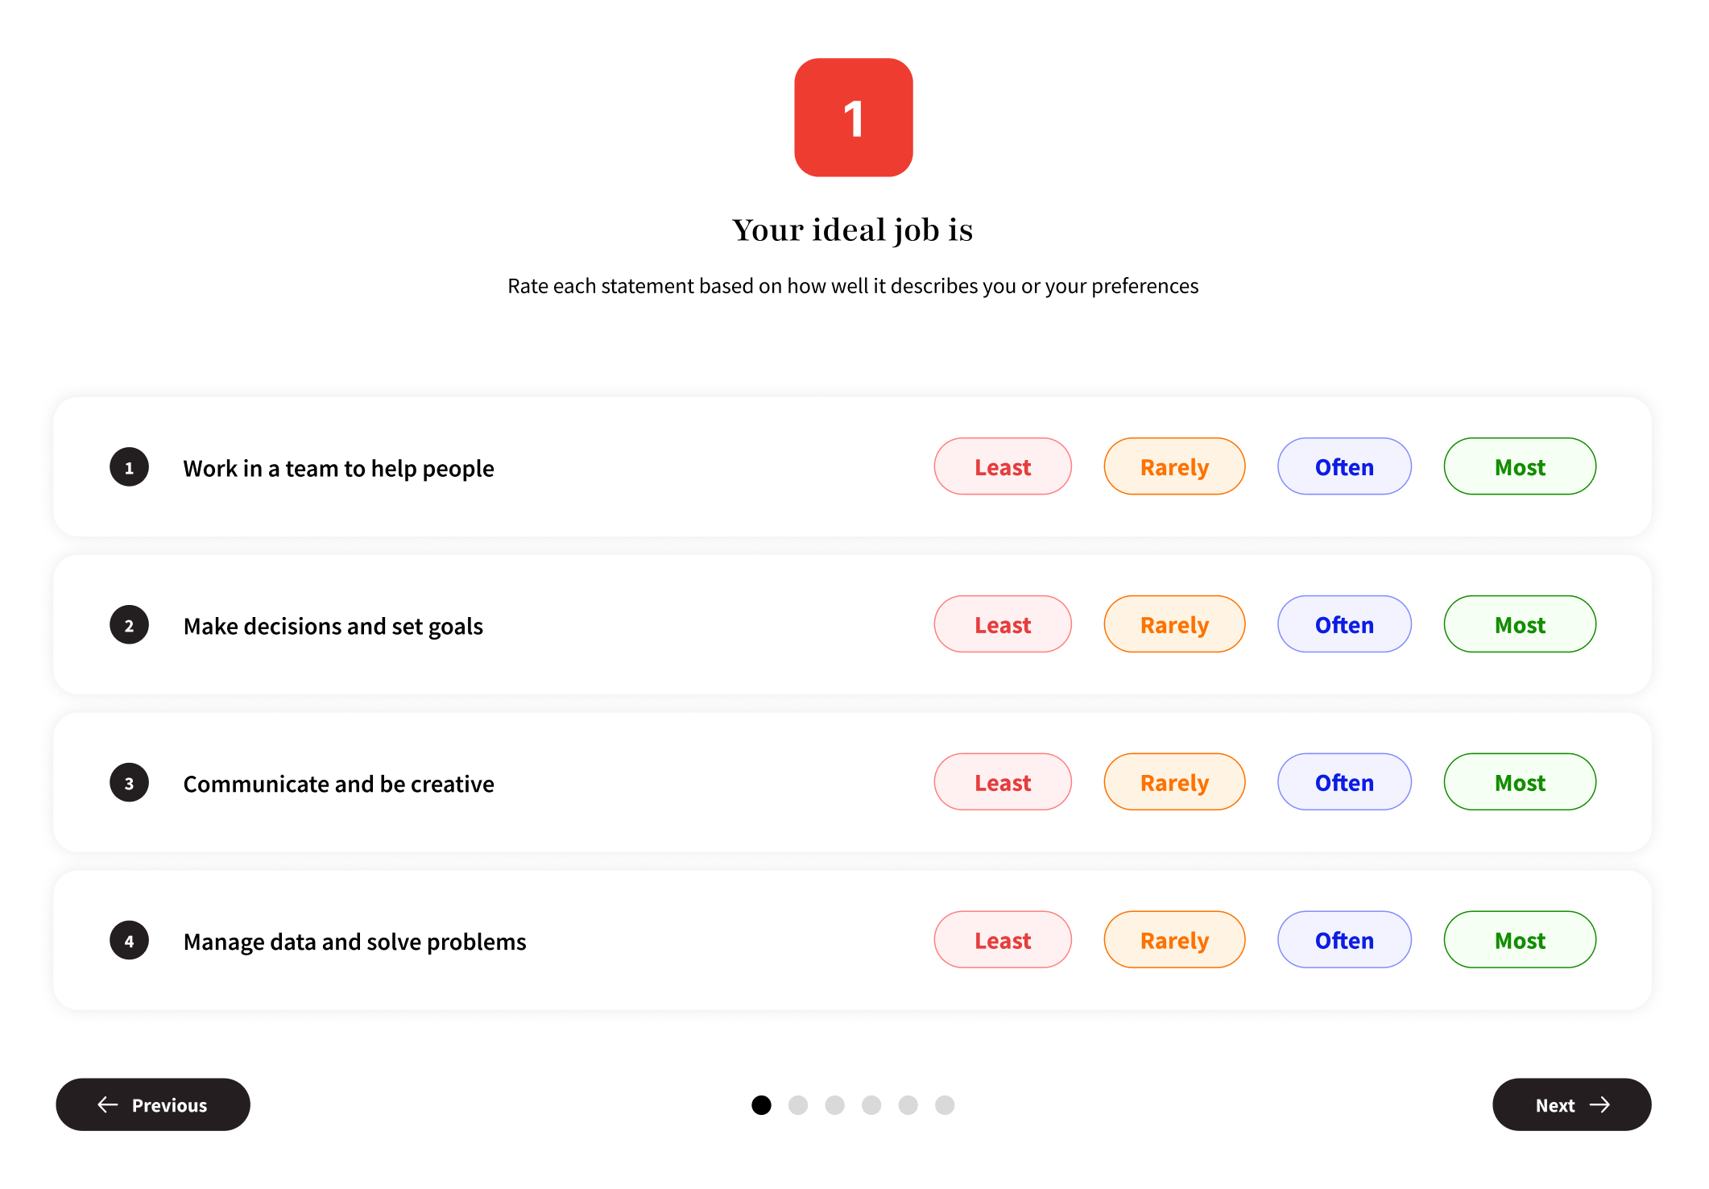The width and height of the screenshot is (1709, 1189).
Task: Pick Least for "Communicate and be creative"
Action: (1002, 783)
